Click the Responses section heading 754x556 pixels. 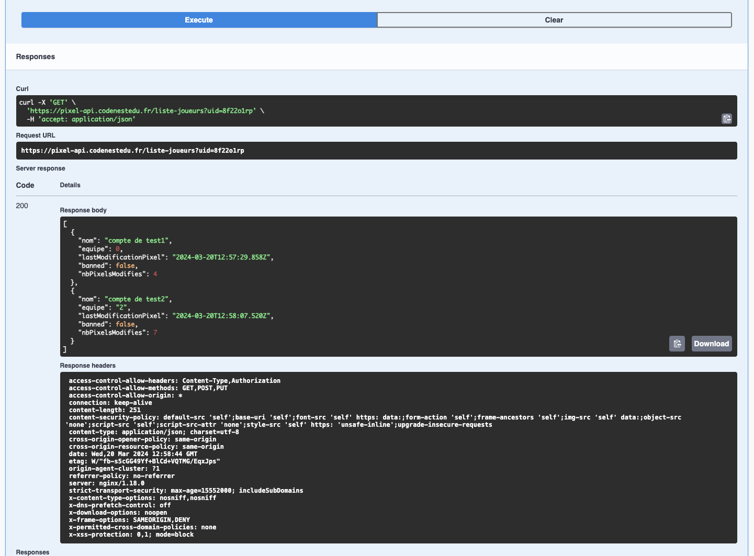[36, 56]
